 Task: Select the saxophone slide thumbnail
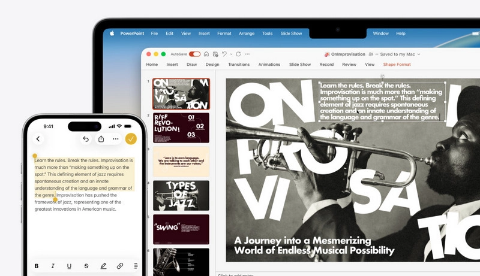click(x=181, y=262)
